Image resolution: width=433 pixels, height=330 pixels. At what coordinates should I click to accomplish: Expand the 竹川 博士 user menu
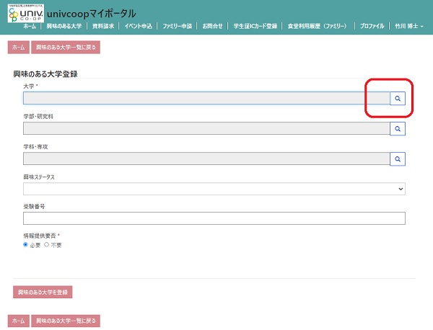[x=408, y=26]
